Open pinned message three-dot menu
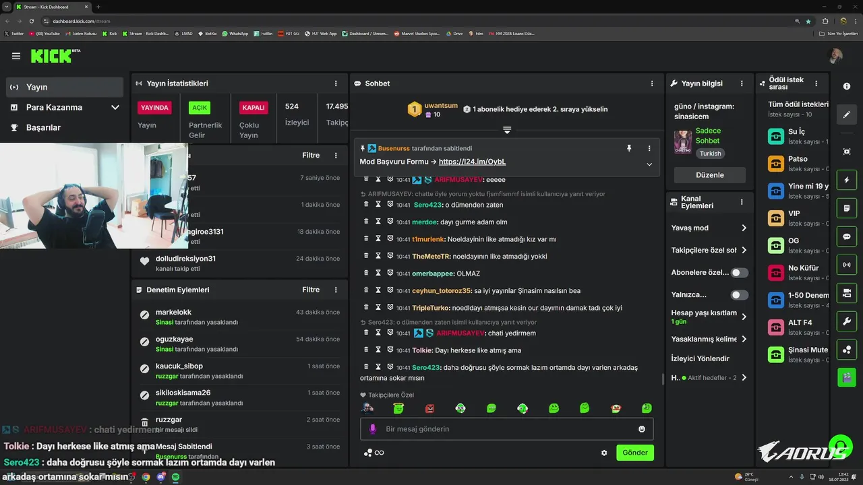Viewport: 863px width, 485px height. click(649, 148)
